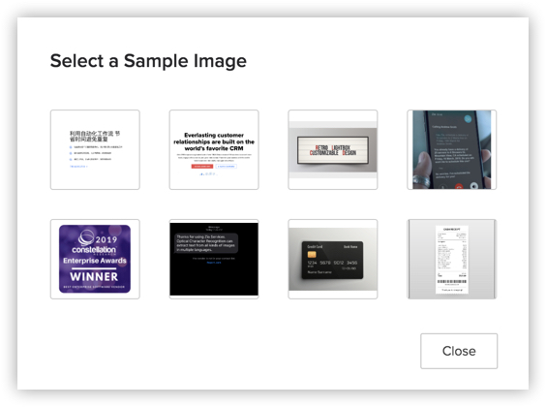546x407 pixels.
Task: Choose the 2019 Constellation Enterprise Awards Winner image
Action: 95,259
